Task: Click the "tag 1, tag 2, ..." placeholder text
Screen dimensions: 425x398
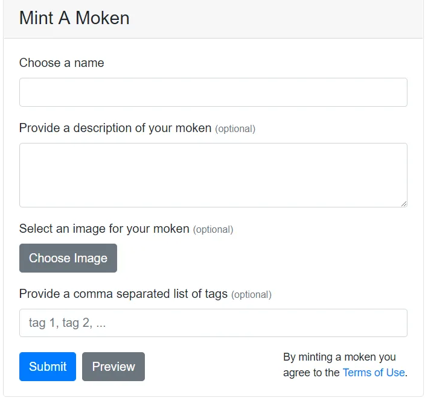Action: [67, 323]
